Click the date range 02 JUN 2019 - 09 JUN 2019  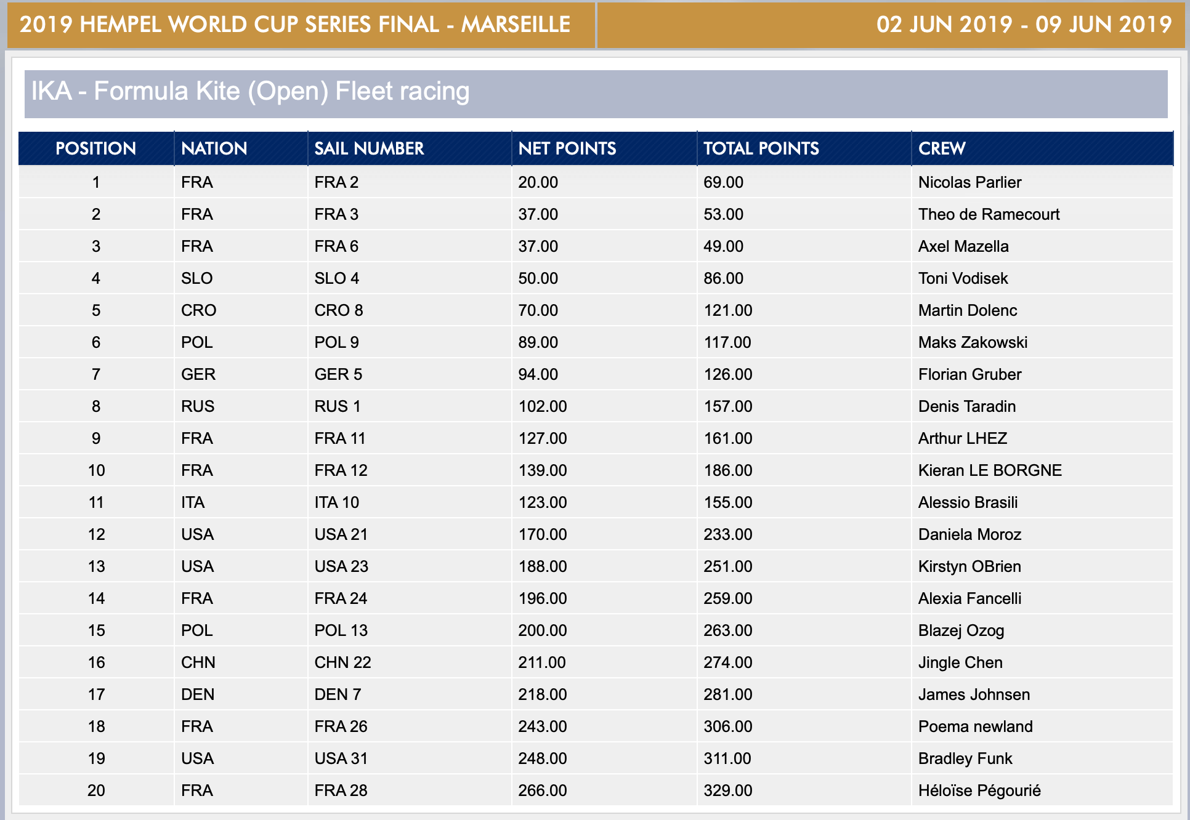coord(1024,25)
